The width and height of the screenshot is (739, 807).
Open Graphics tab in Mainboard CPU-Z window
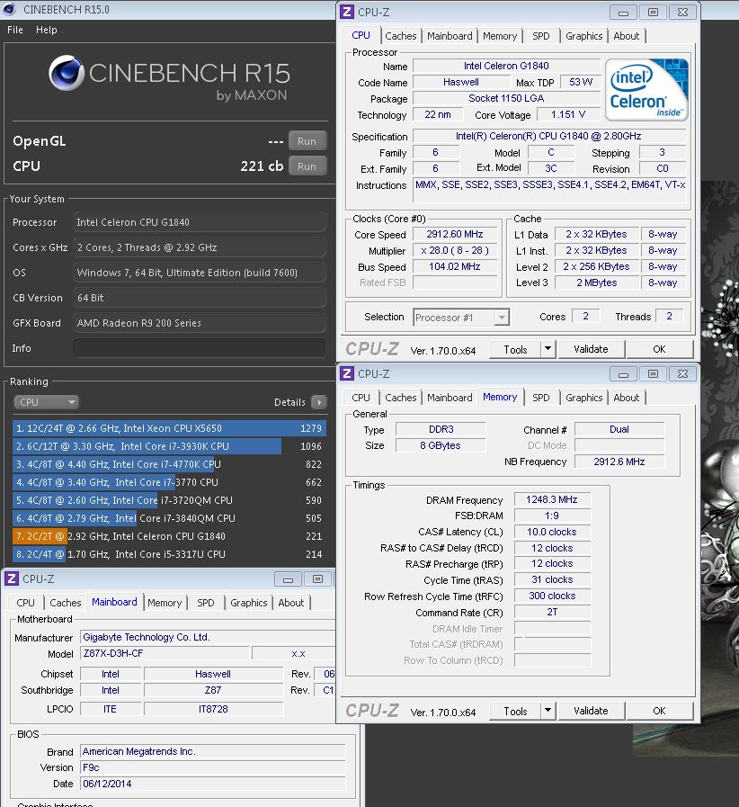click(x=248, y=603)
